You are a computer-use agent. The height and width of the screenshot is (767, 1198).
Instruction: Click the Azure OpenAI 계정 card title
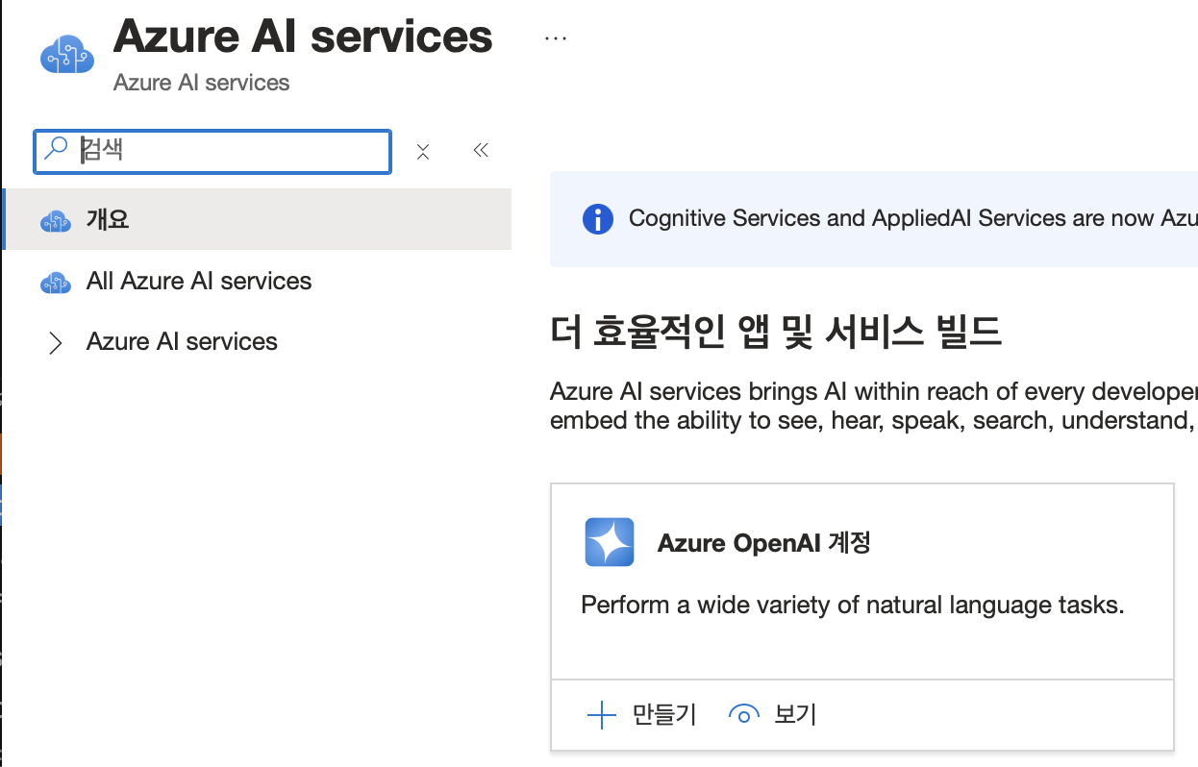[x=764, y=542]
